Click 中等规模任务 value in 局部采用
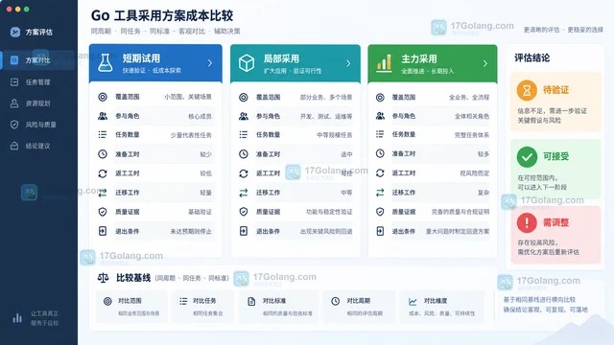Screen dimensions: 614x345 click(335, 135)
